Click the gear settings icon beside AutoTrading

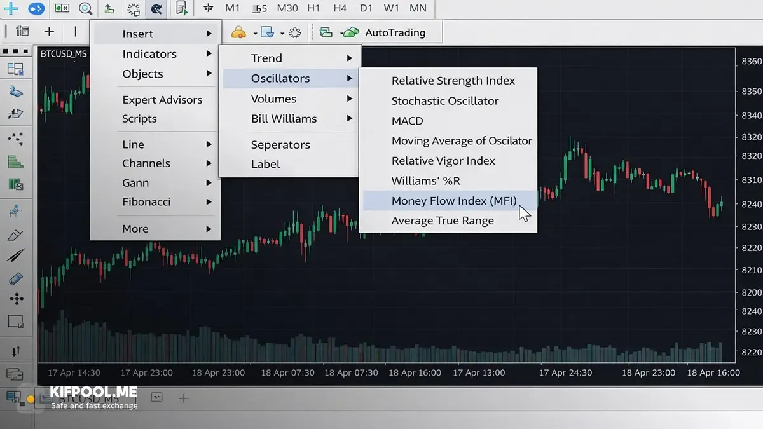(x=294, y=32)
